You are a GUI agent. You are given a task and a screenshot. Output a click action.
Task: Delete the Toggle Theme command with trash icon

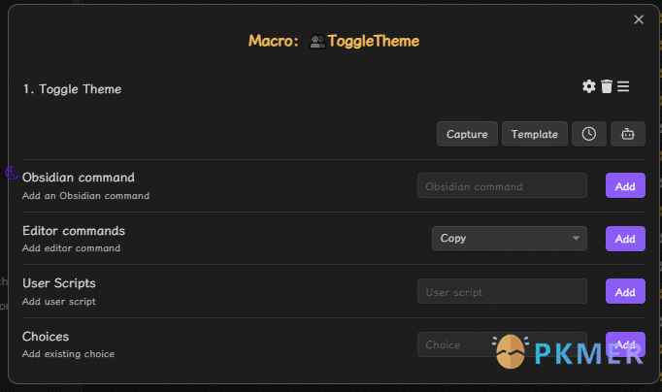coord(607,86)
